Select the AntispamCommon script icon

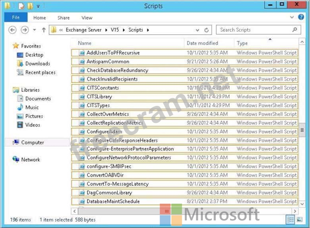pyautogui.click(x=82, y=61)
